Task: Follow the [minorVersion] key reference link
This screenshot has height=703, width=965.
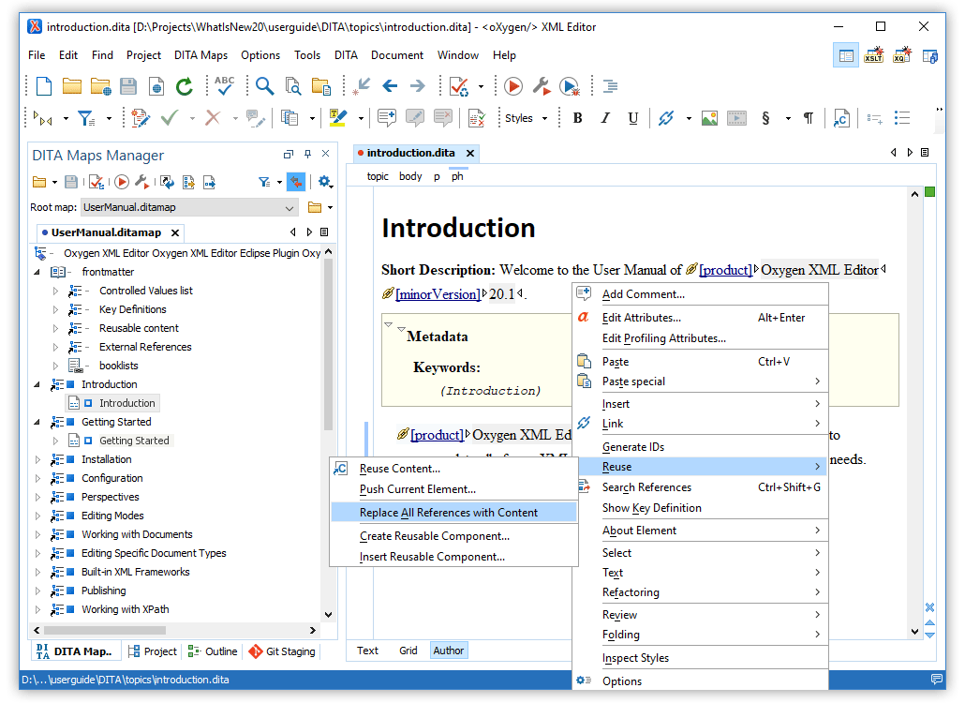Action: point(438,294)
